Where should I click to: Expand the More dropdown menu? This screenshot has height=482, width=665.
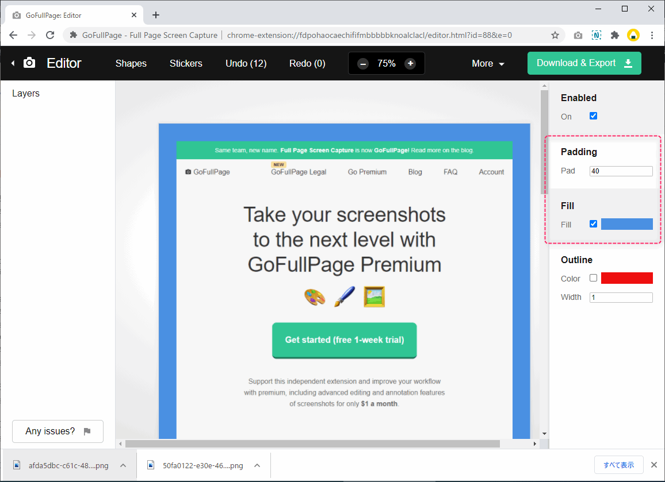[488, 64]
